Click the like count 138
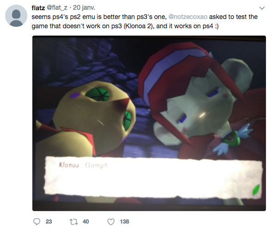The width and height of the screenshot is (271, 230). point(124,222)
